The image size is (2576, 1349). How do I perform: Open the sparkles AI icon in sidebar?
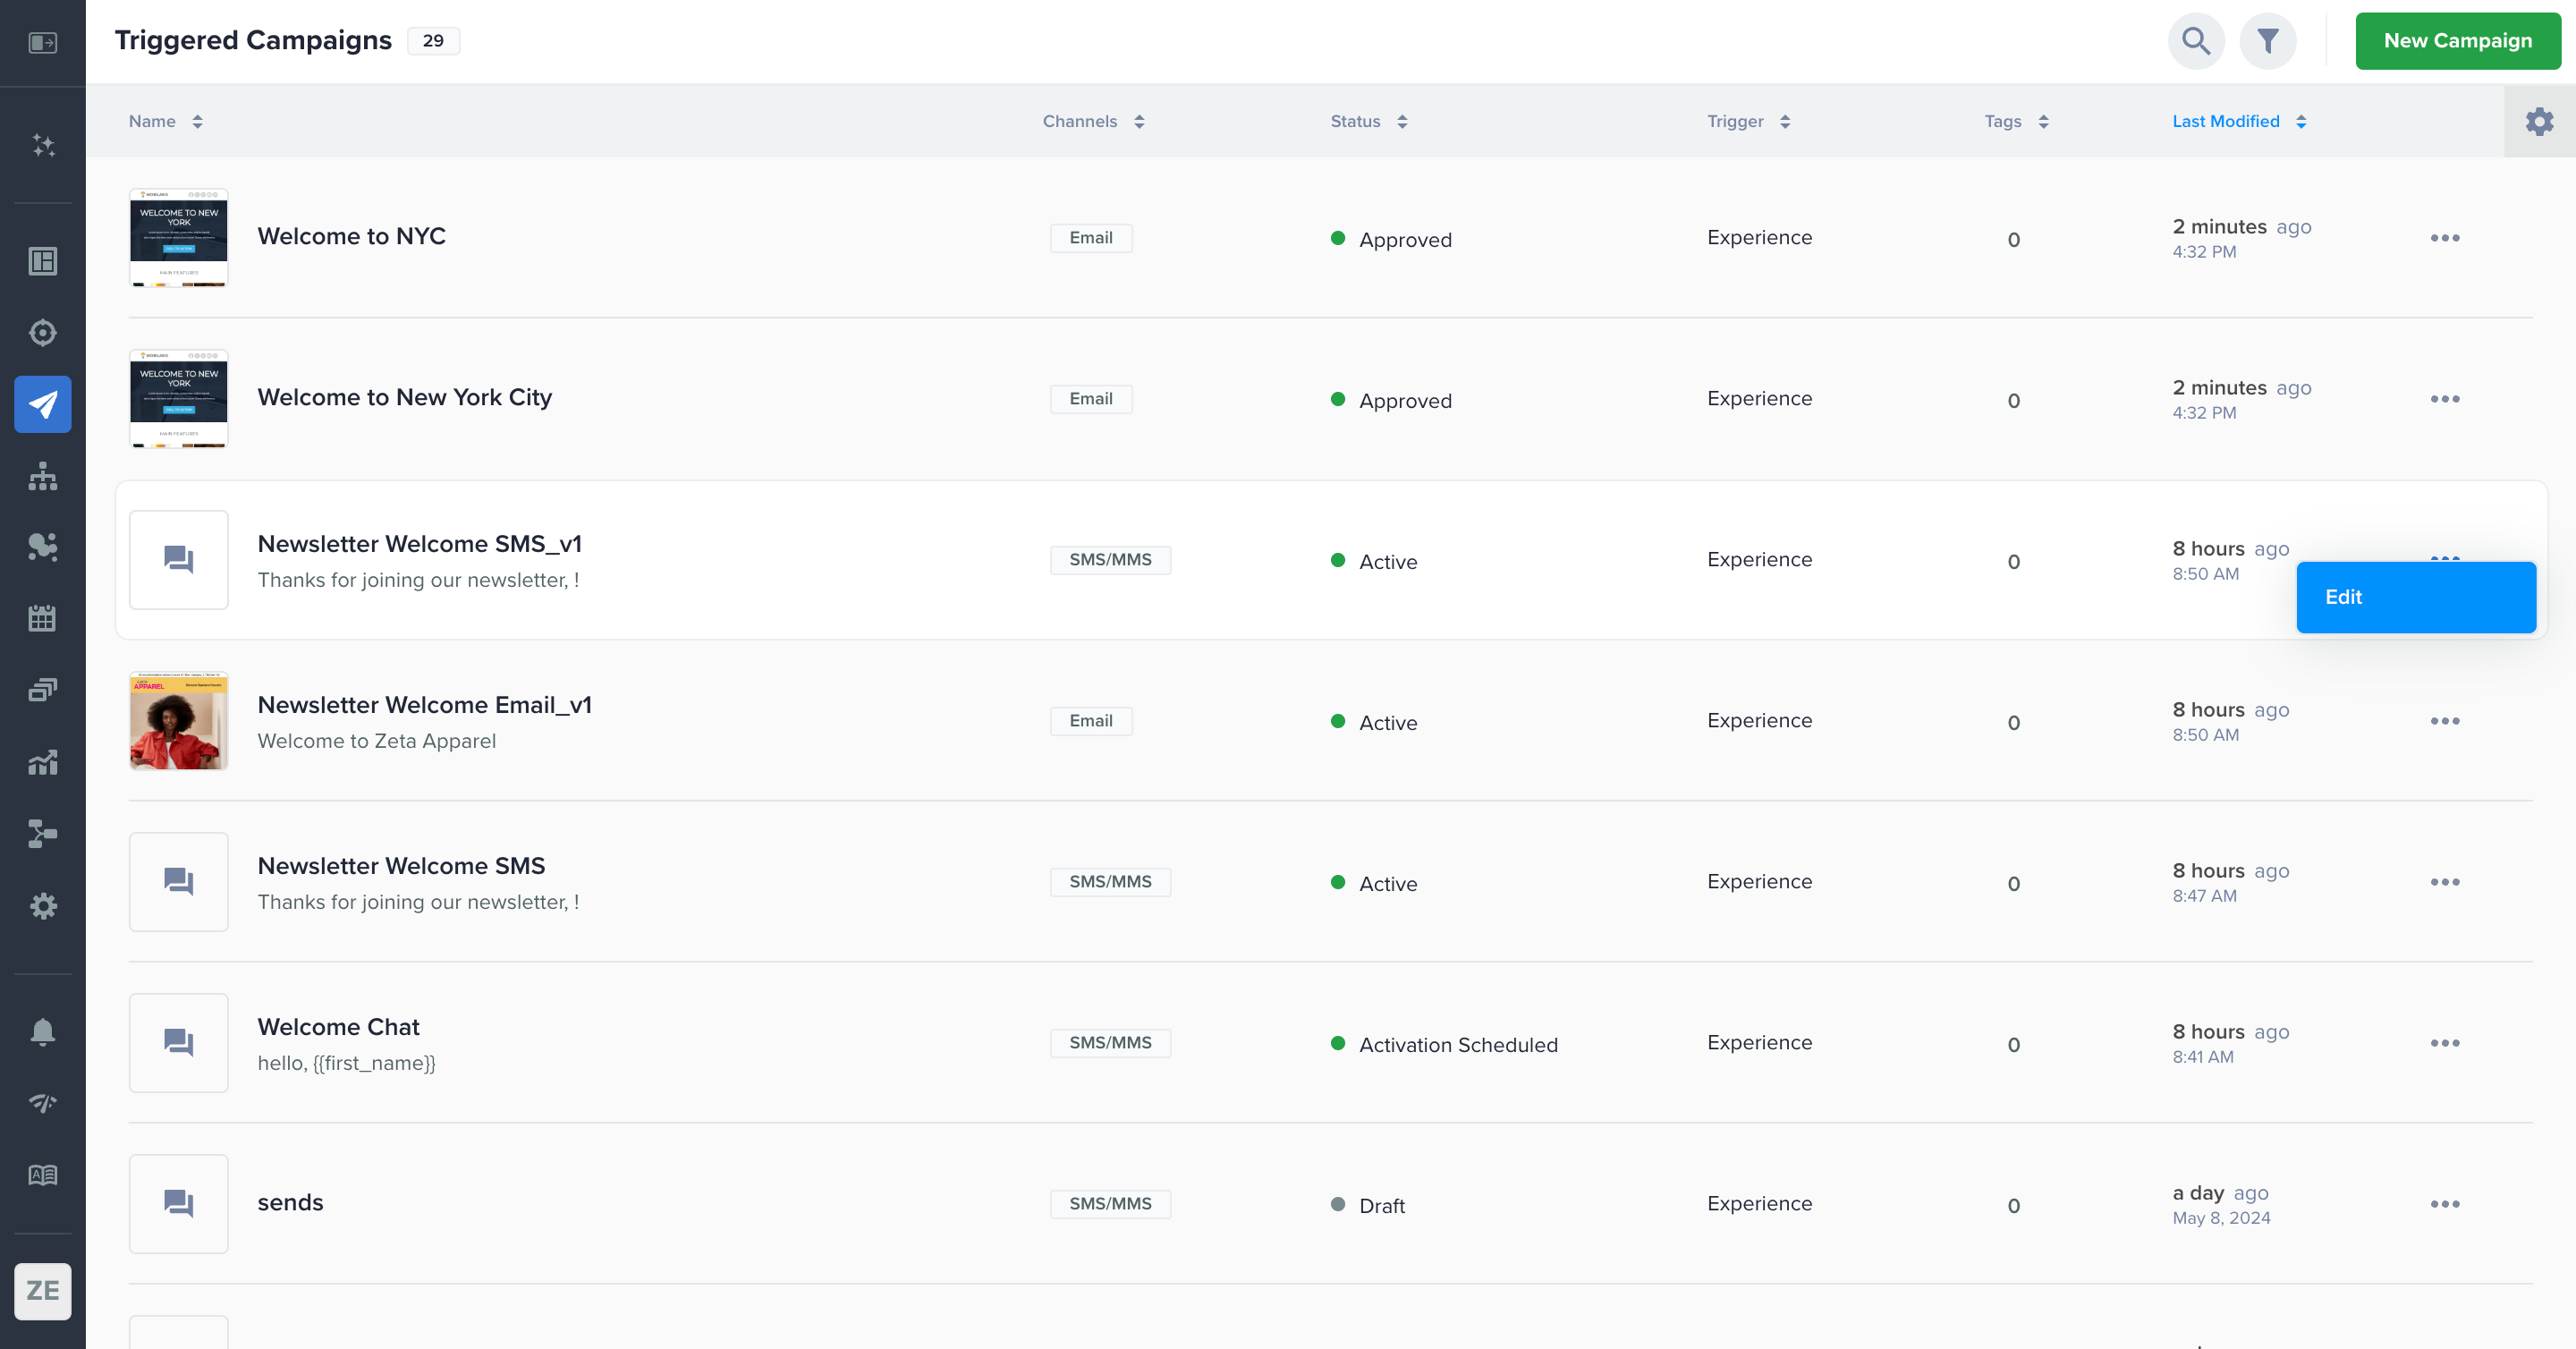click(x=43, y=146)
